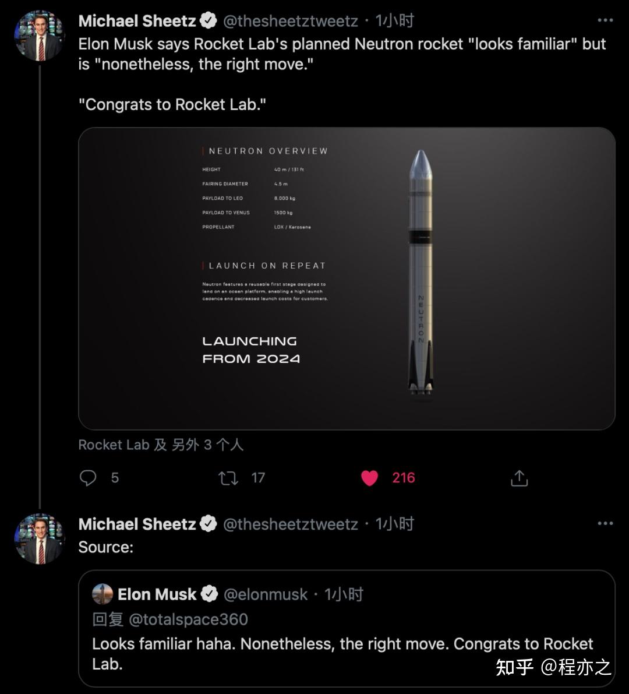This screenshot has width=629, height=694.
Task: Click the 17 retweets count
Action: (258, 478)
